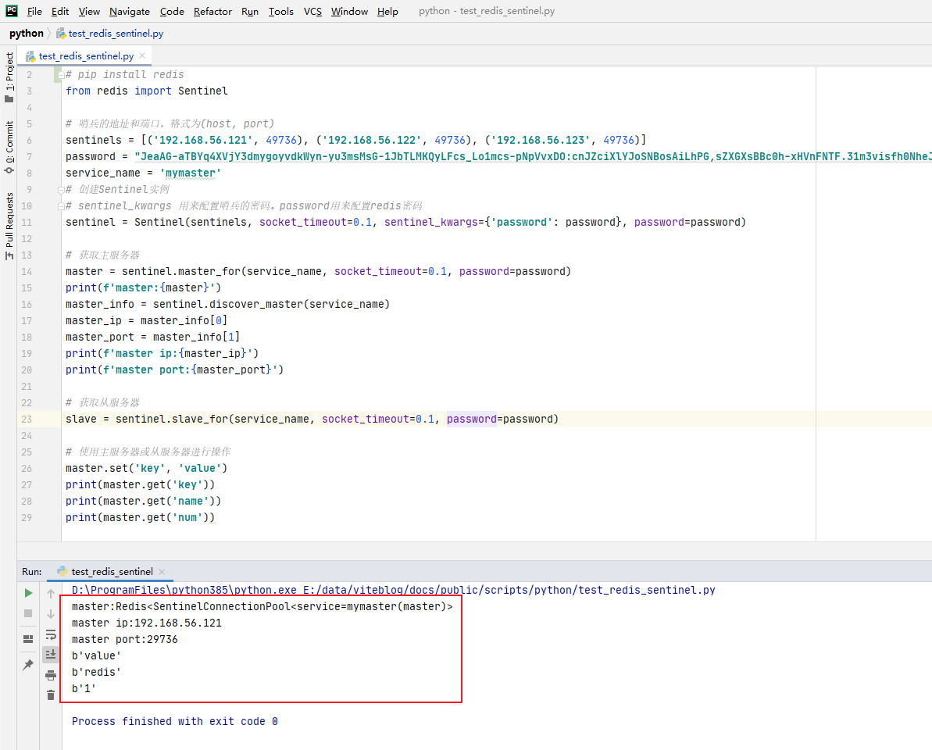This screenshot has width=932, height=750.
Task: Open the Tools menu
Action: coord(280,11)
